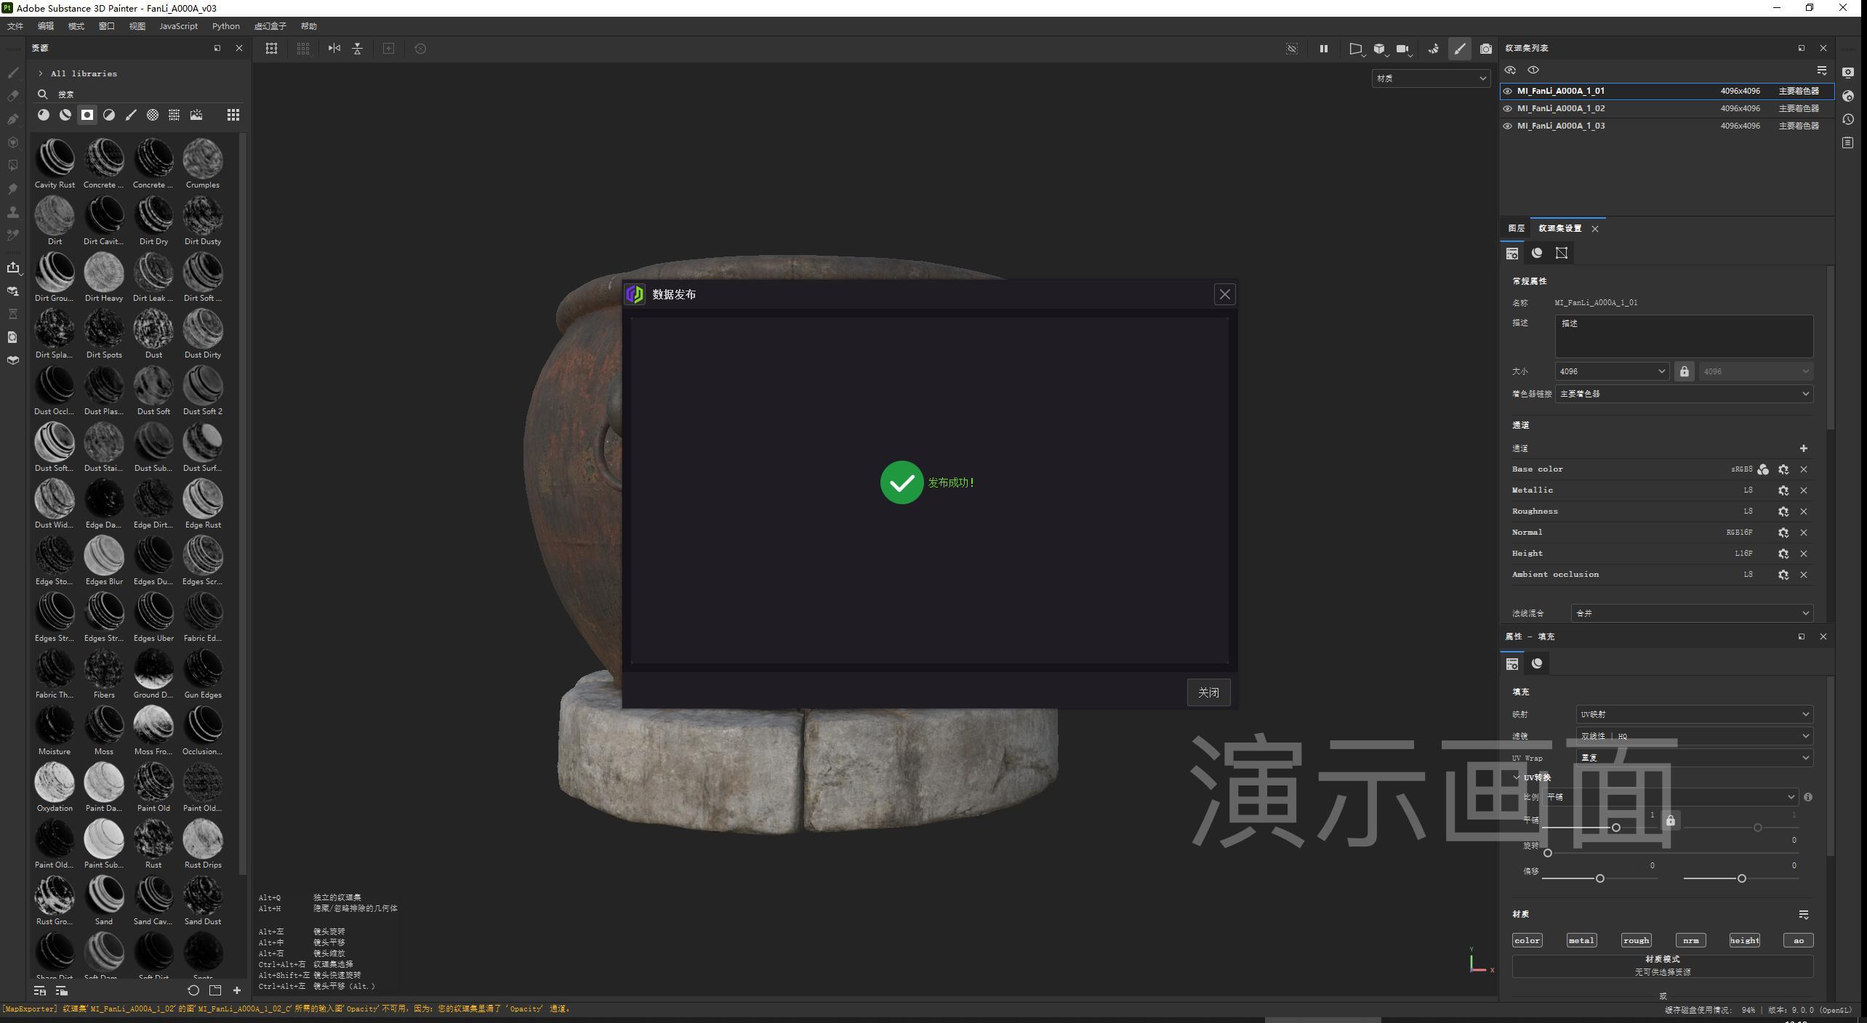Filter assets by alphas icon
This screenshot has height=1023, width=1867.
tap(153, 115)
